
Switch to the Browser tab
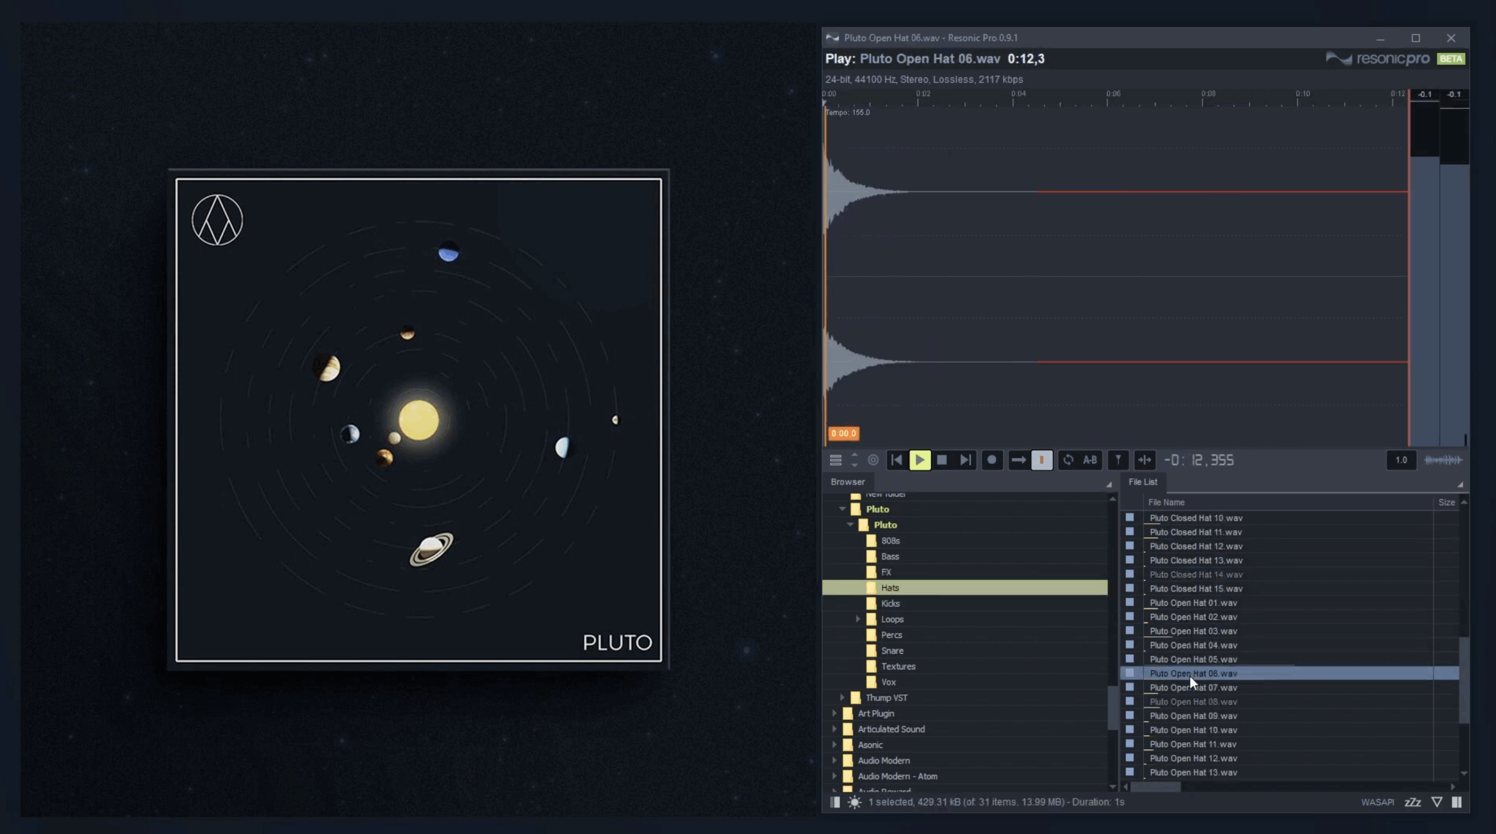[x=847, y=482]
